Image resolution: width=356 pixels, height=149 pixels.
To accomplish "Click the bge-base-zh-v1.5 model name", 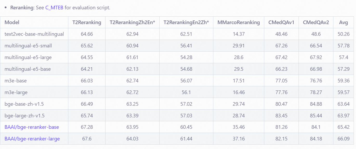I will pos(24,104).
